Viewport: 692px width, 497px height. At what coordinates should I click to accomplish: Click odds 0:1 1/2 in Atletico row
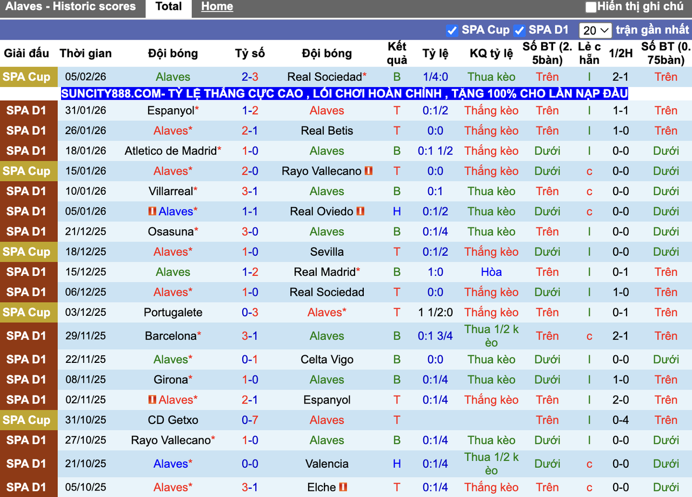tap(435, 151)
